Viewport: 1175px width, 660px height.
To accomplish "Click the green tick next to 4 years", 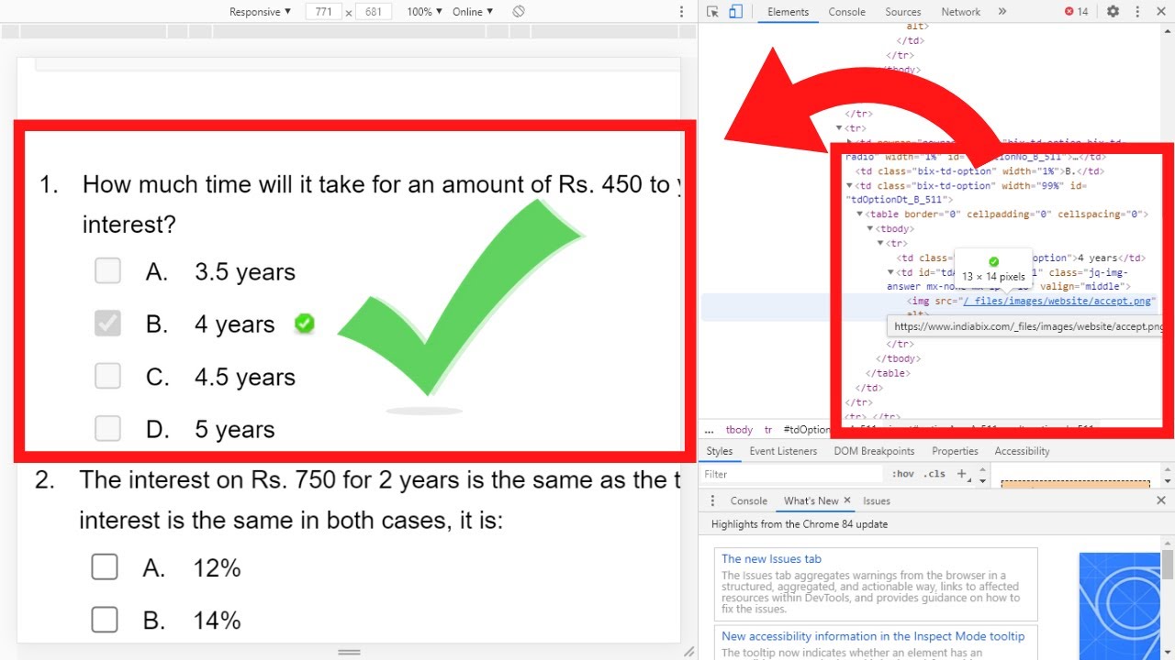I will tap(304, 324).
